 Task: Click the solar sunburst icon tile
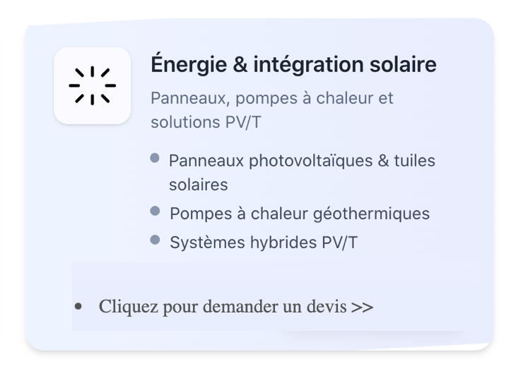pyautogui.click(x=92, y=85)
